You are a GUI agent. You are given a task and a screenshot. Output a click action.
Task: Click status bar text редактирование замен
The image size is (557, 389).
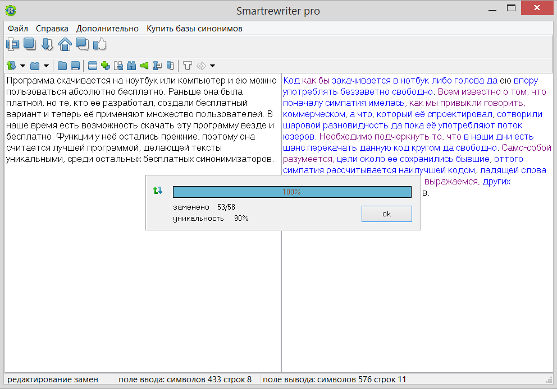click(53, 379)
